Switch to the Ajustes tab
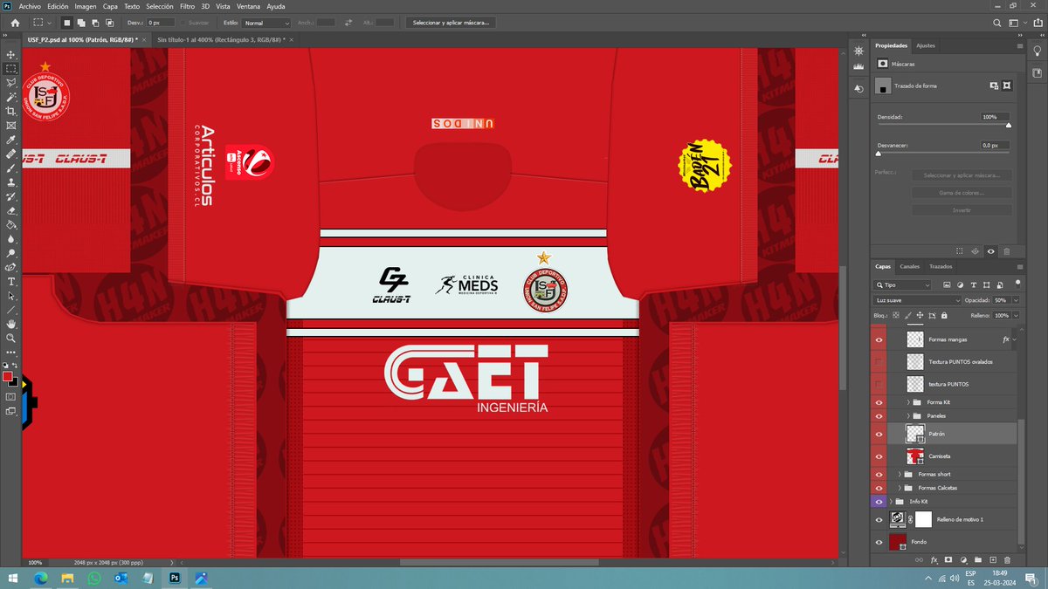This screenshot has height=589, width=1048. coord(925,45)
